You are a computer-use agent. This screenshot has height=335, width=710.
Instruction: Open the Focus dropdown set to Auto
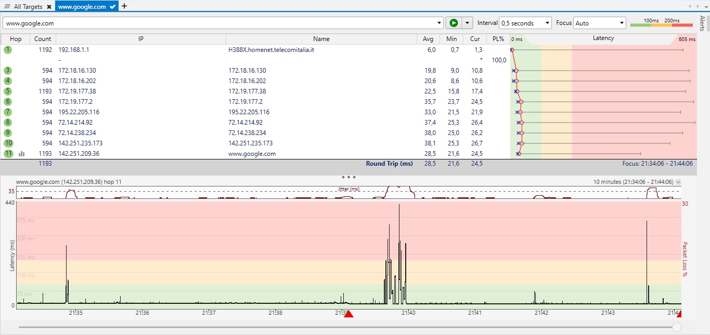[600, 23]
